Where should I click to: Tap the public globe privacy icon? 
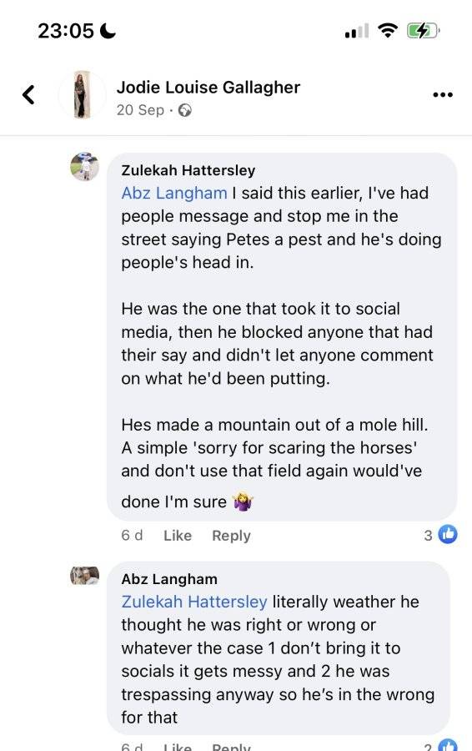click(x=185, y=111)
